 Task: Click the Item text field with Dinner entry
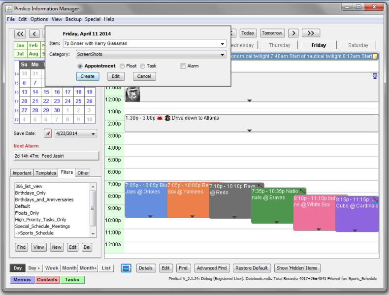pos(141,43)
